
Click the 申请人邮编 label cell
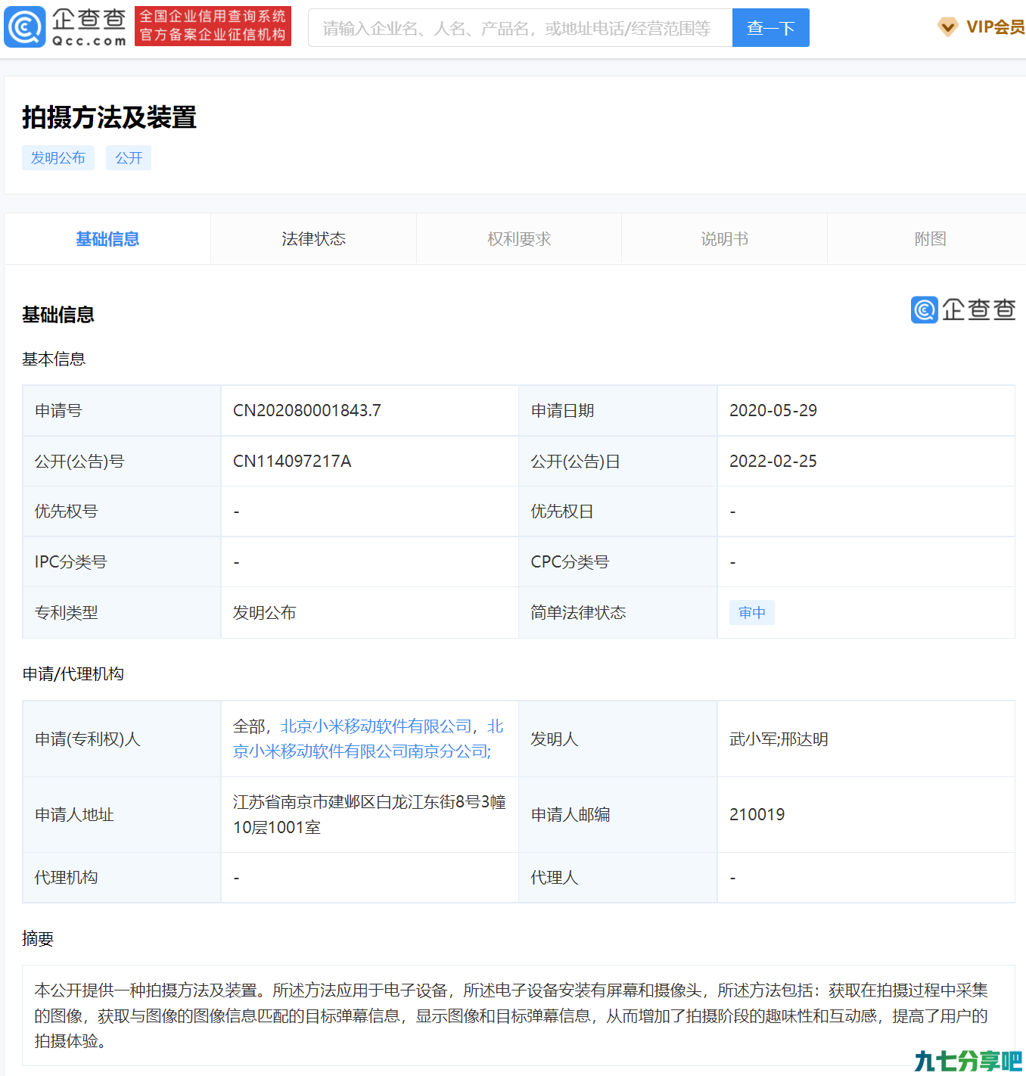617,815
